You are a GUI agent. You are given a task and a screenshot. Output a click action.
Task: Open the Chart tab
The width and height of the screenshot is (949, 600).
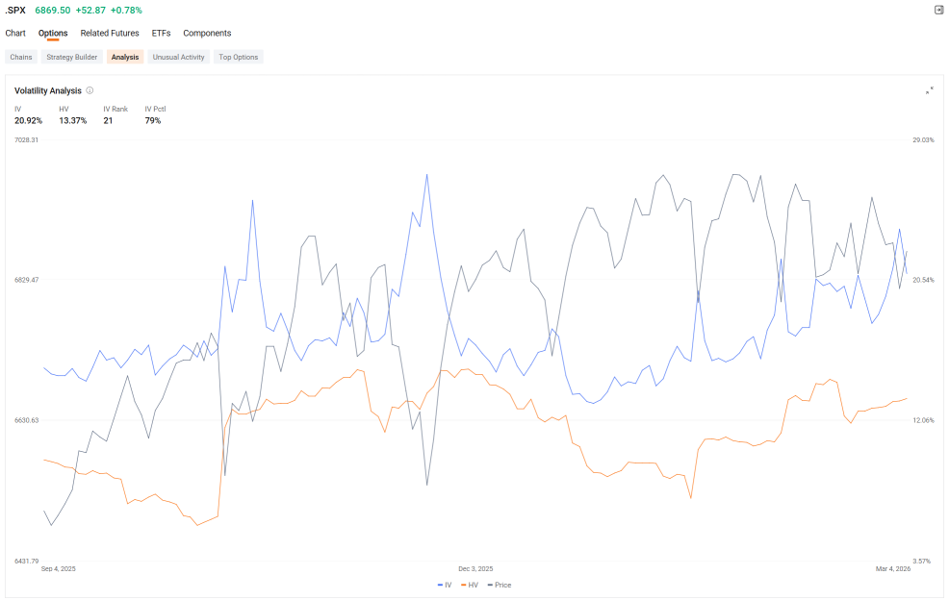[x=15, y=34]
